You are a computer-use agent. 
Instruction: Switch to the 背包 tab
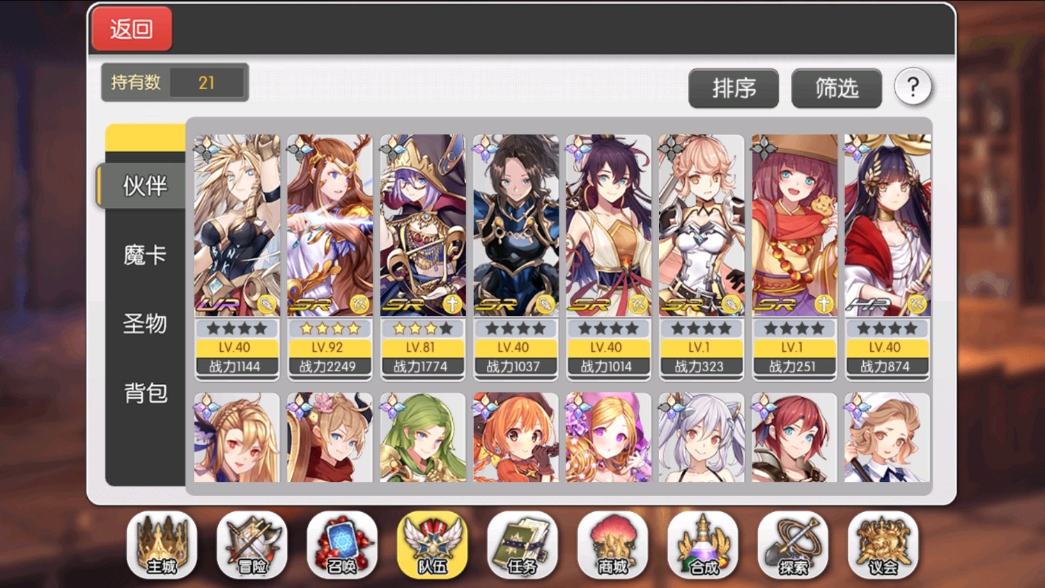tap(145, 393)
